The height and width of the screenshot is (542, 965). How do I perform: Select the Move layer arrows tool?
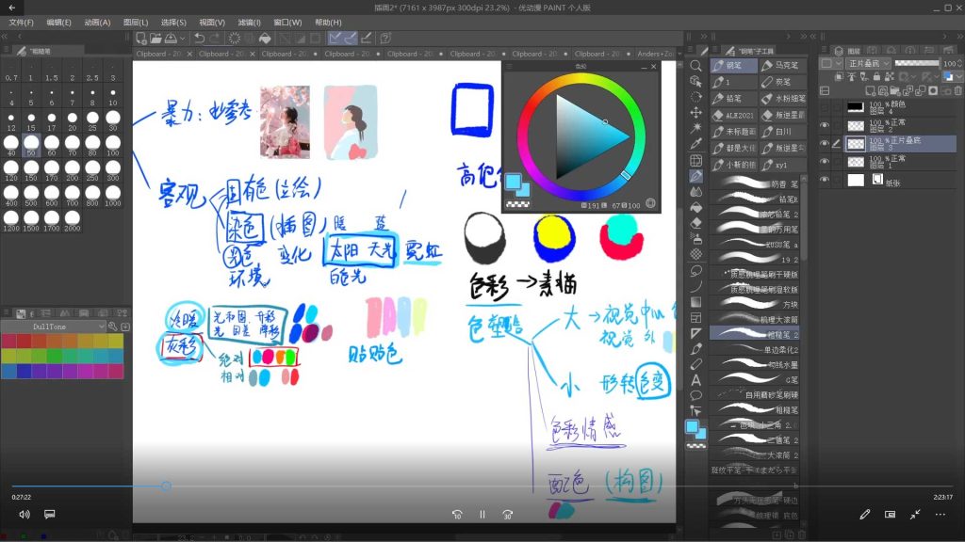(x=695, y=113)
